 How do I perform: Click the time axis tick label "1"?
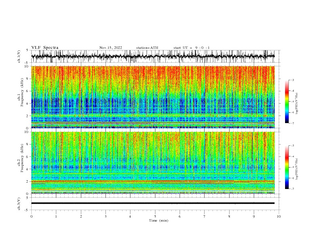(x=56, y=216)
